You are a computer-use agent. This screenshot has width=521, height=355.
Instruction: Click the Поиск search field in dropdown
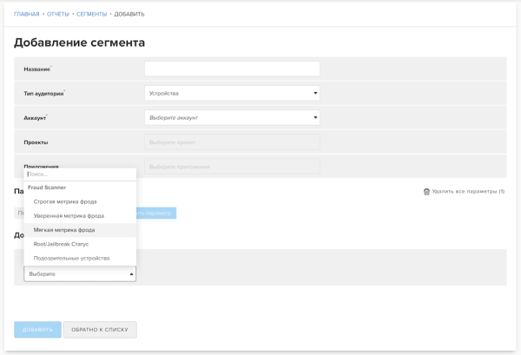tap(80, 174)
